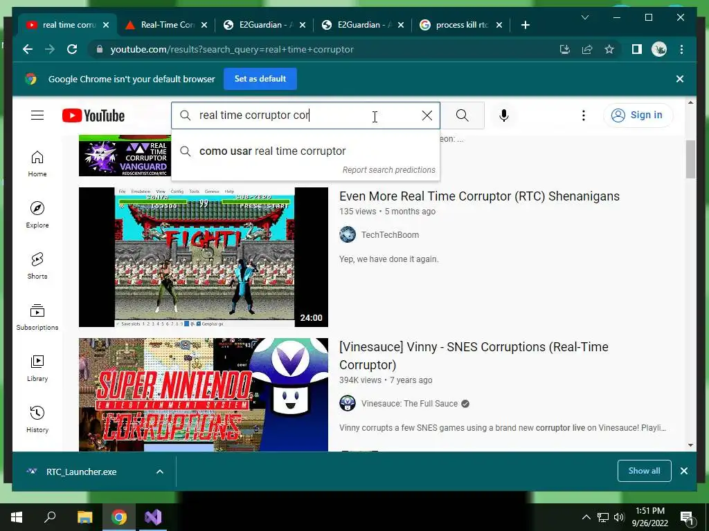Click the address bar URL

point(232,49)
